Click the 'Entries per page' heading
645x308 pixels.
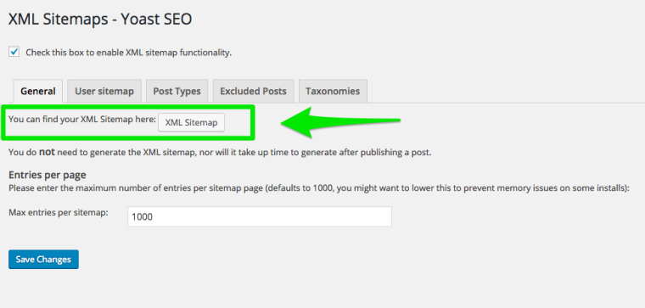48,175
